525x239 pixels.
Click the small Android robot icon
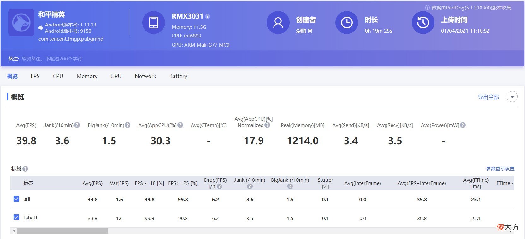click(41, 28)
